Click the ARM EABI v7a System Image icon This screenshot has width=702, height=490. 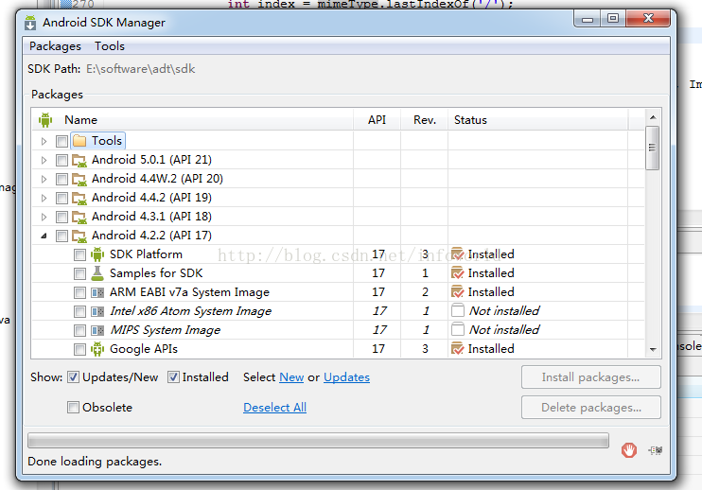tap(97, 292)
